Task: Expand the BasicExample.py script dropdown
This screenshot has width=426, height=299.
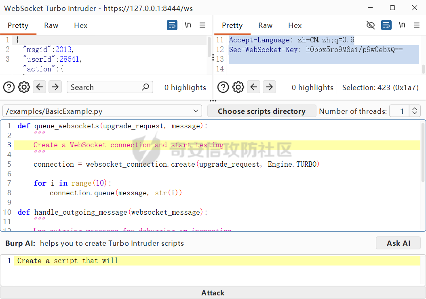Action: coord(102,111)
